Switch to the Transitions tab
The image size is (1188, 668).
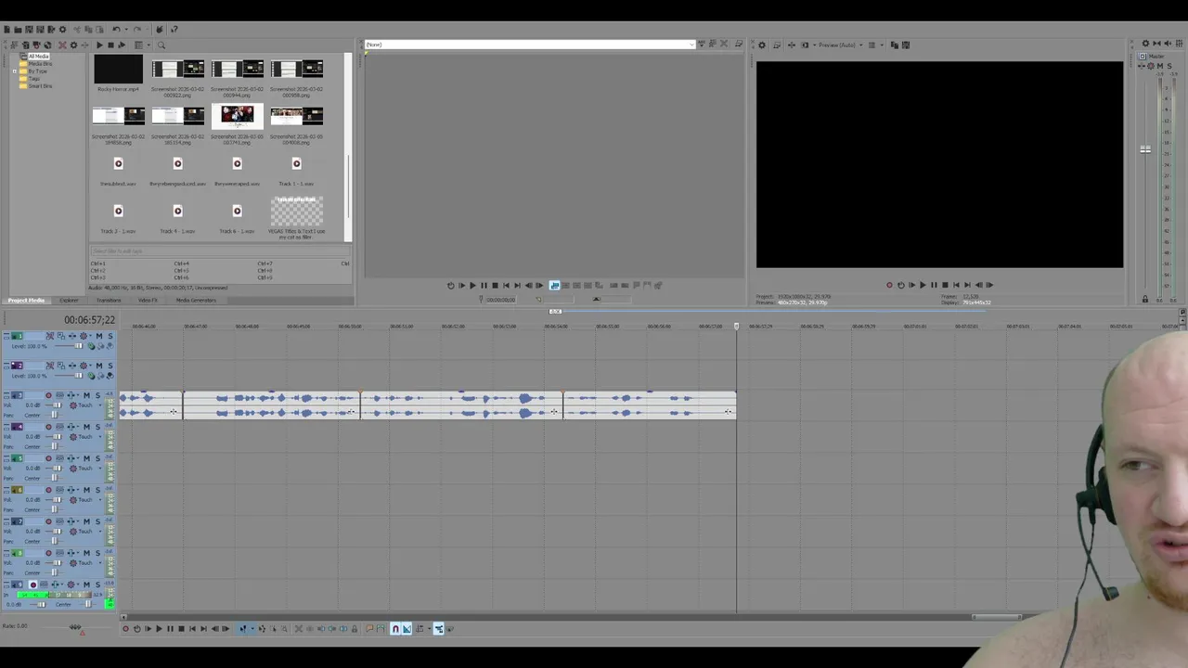(109, 301)
